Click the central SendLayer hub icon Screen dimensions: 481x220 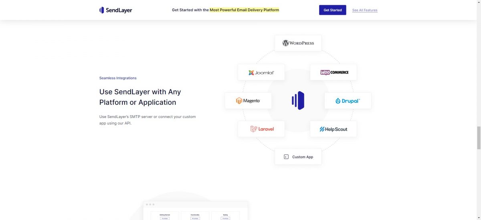click(x=298, y=100)
